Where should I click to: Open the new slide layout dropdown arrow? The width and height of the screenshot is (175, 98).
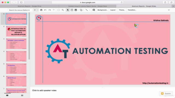click(38, 10)
